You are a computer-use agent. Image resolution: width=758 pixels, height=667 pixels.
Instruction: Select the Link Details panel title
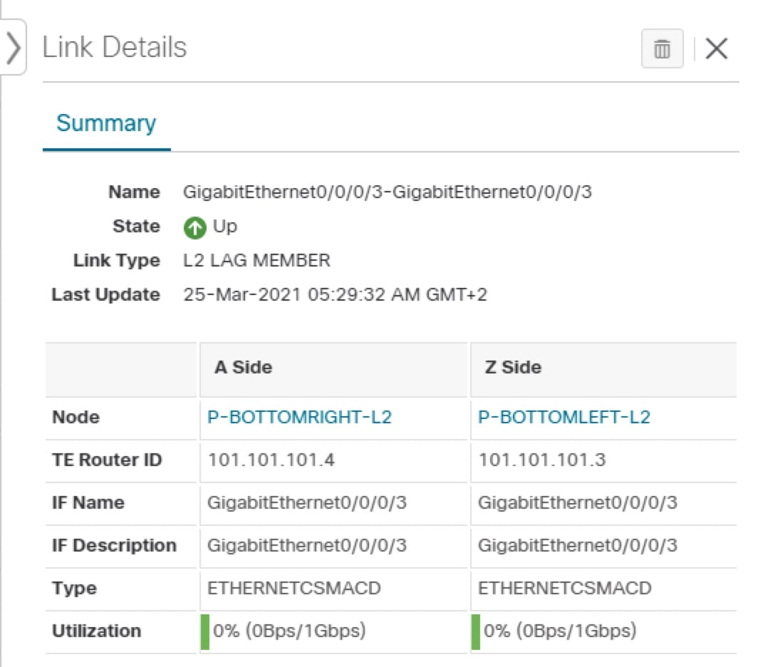[x=115, y=47]
